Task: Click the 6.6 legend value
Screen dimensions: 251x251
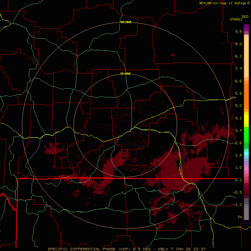Action: 238,81
